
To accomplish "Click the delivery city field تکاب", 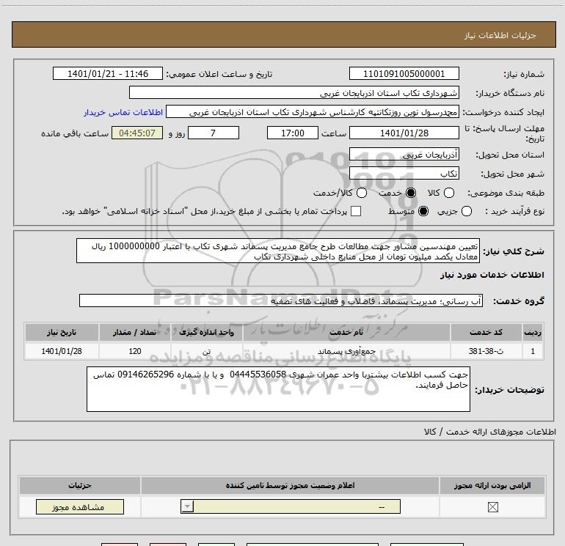I will pyautogui.click(x=404, y=174).
